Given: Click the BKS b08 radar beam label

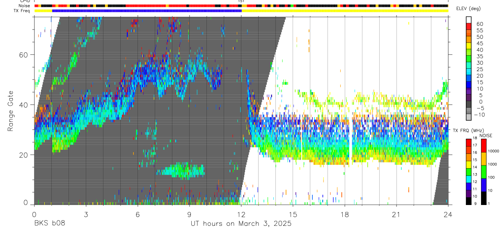Looking at the screenshot, I should (49, 224).
